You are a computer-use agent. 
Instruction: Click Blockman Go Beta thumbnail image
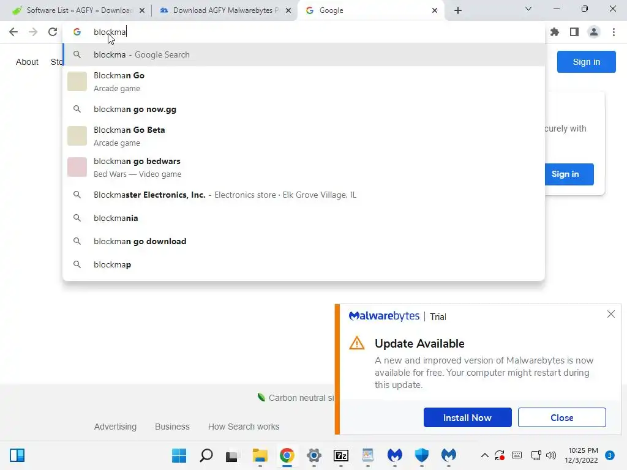[x=77, y=136]
